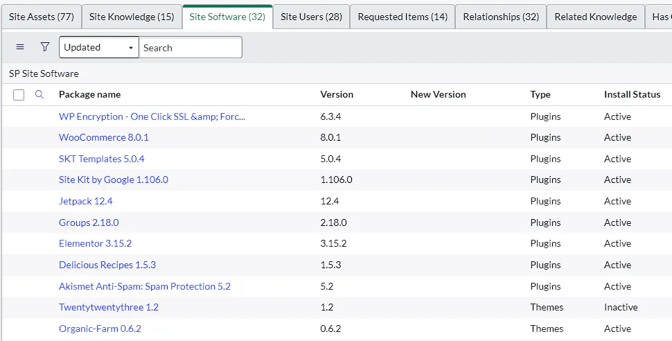This screenshot has width=672, height=341.
Task: Switch to the Site Knowledge (15) tab
Action: click(132, 17)
